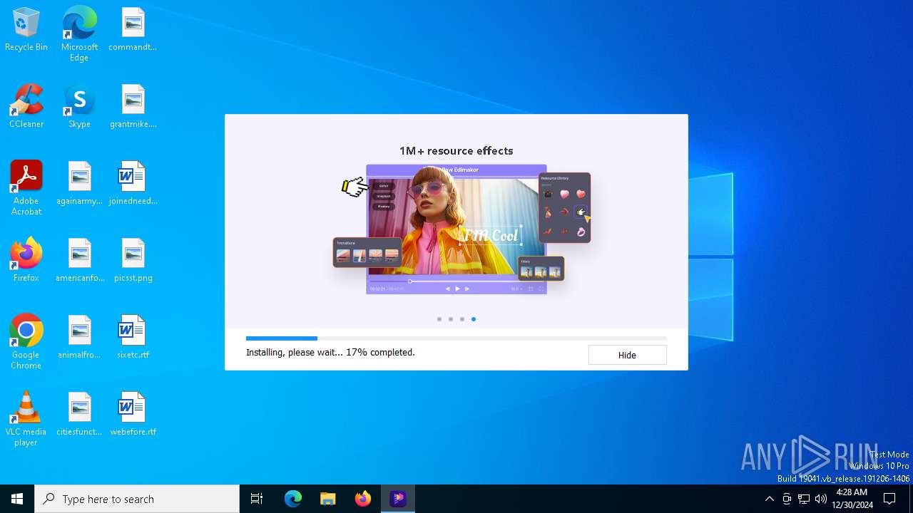Select the americanfo... image file icon
This screenshot has height=513, width=913.
79,261
